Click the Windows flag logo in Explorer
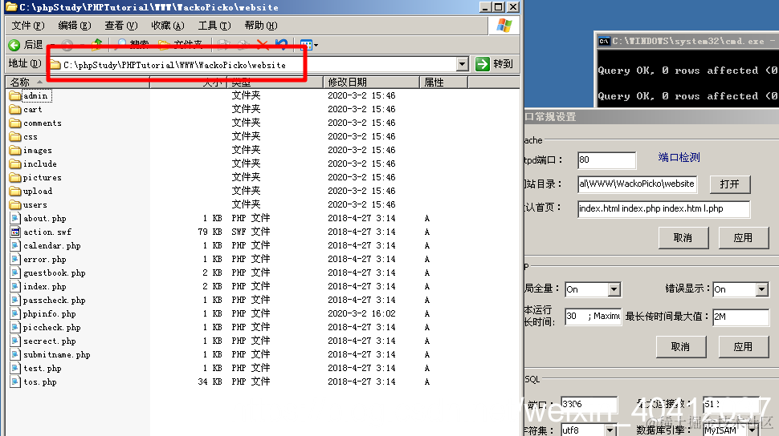The image size is (779, 436). (504, 26)
